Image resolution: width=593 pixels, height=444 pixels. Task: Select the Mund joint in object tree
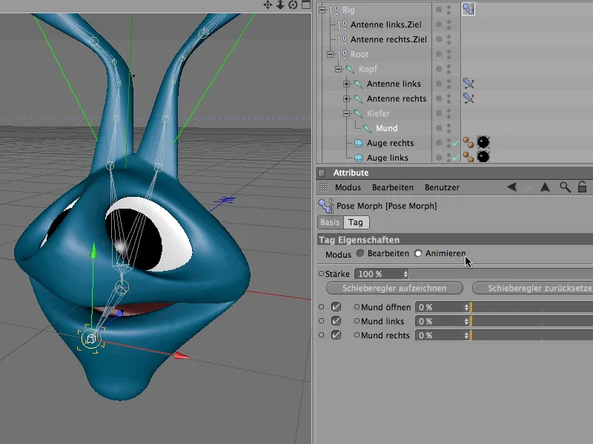click(386, 128)
